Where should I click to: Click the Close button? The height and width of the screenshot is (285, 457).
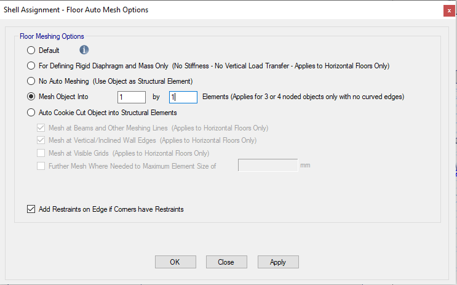pyautogui.click(x=226, y=262)
